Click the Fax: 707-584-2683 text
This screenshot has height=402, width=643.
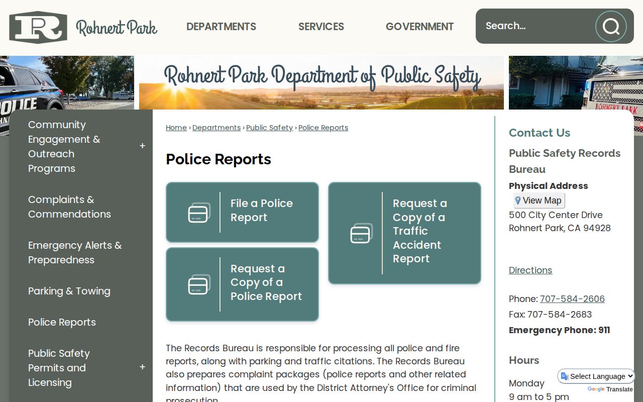551,315
